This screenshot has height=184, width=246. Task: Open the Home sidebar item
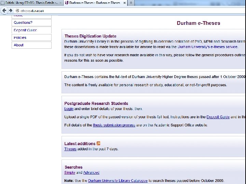click(31, 17)
